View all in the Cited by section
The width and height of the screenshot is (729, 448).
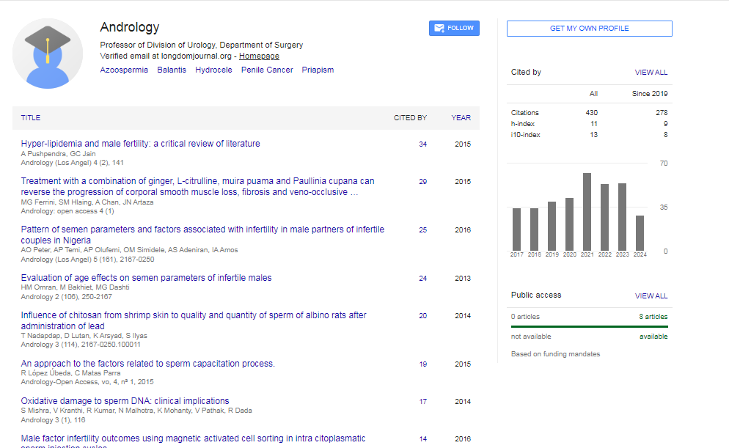pyautogui.click(x=651, y=73)
